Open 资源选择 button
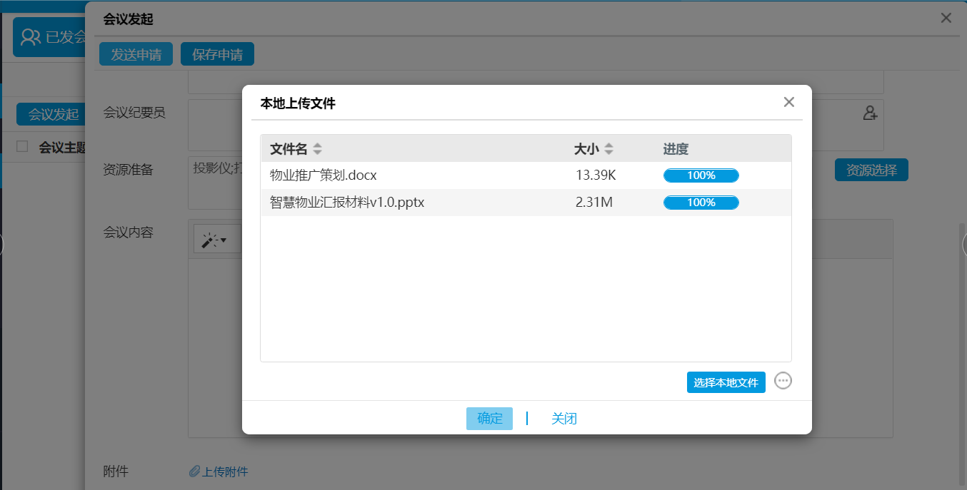The width and height of the screenshot is (967, 490). click(871, 170)
